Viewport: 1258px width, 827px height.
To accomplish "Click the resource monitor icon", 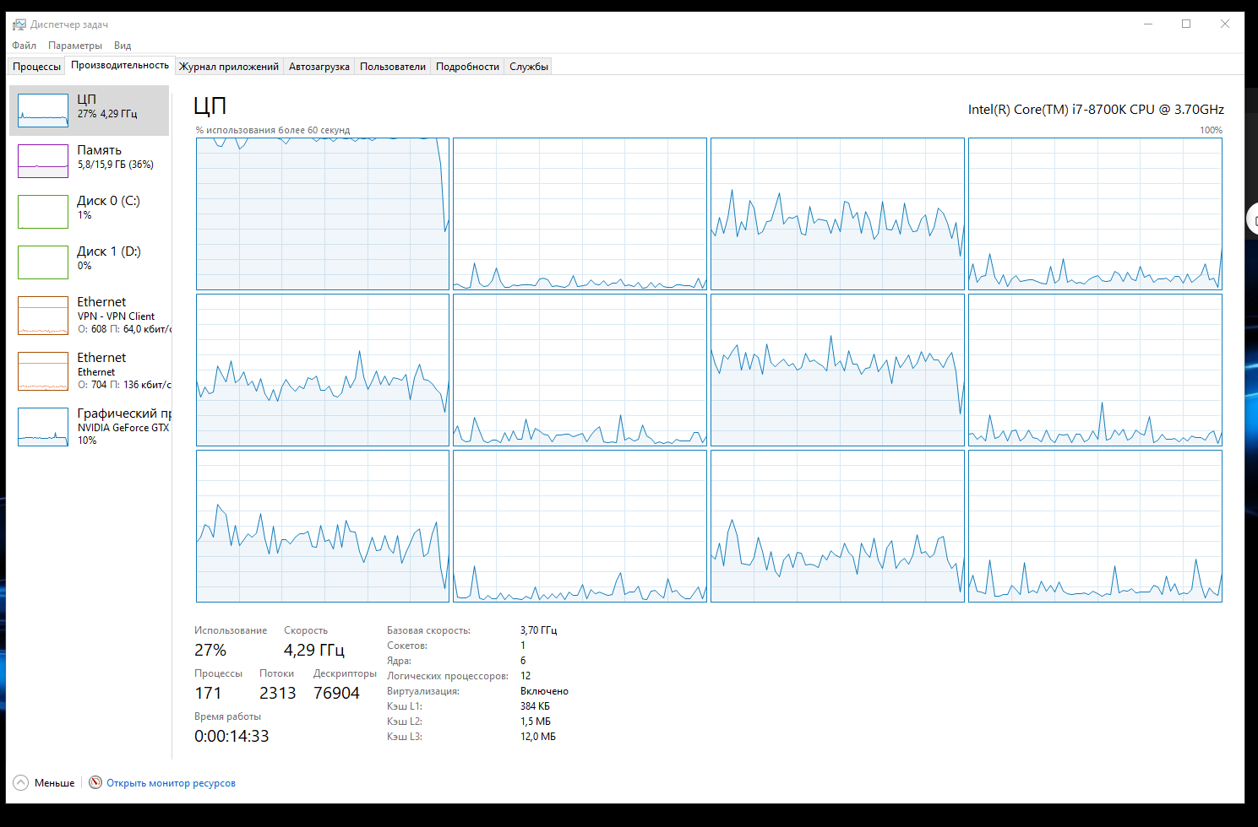I will [x=95, y=783].
